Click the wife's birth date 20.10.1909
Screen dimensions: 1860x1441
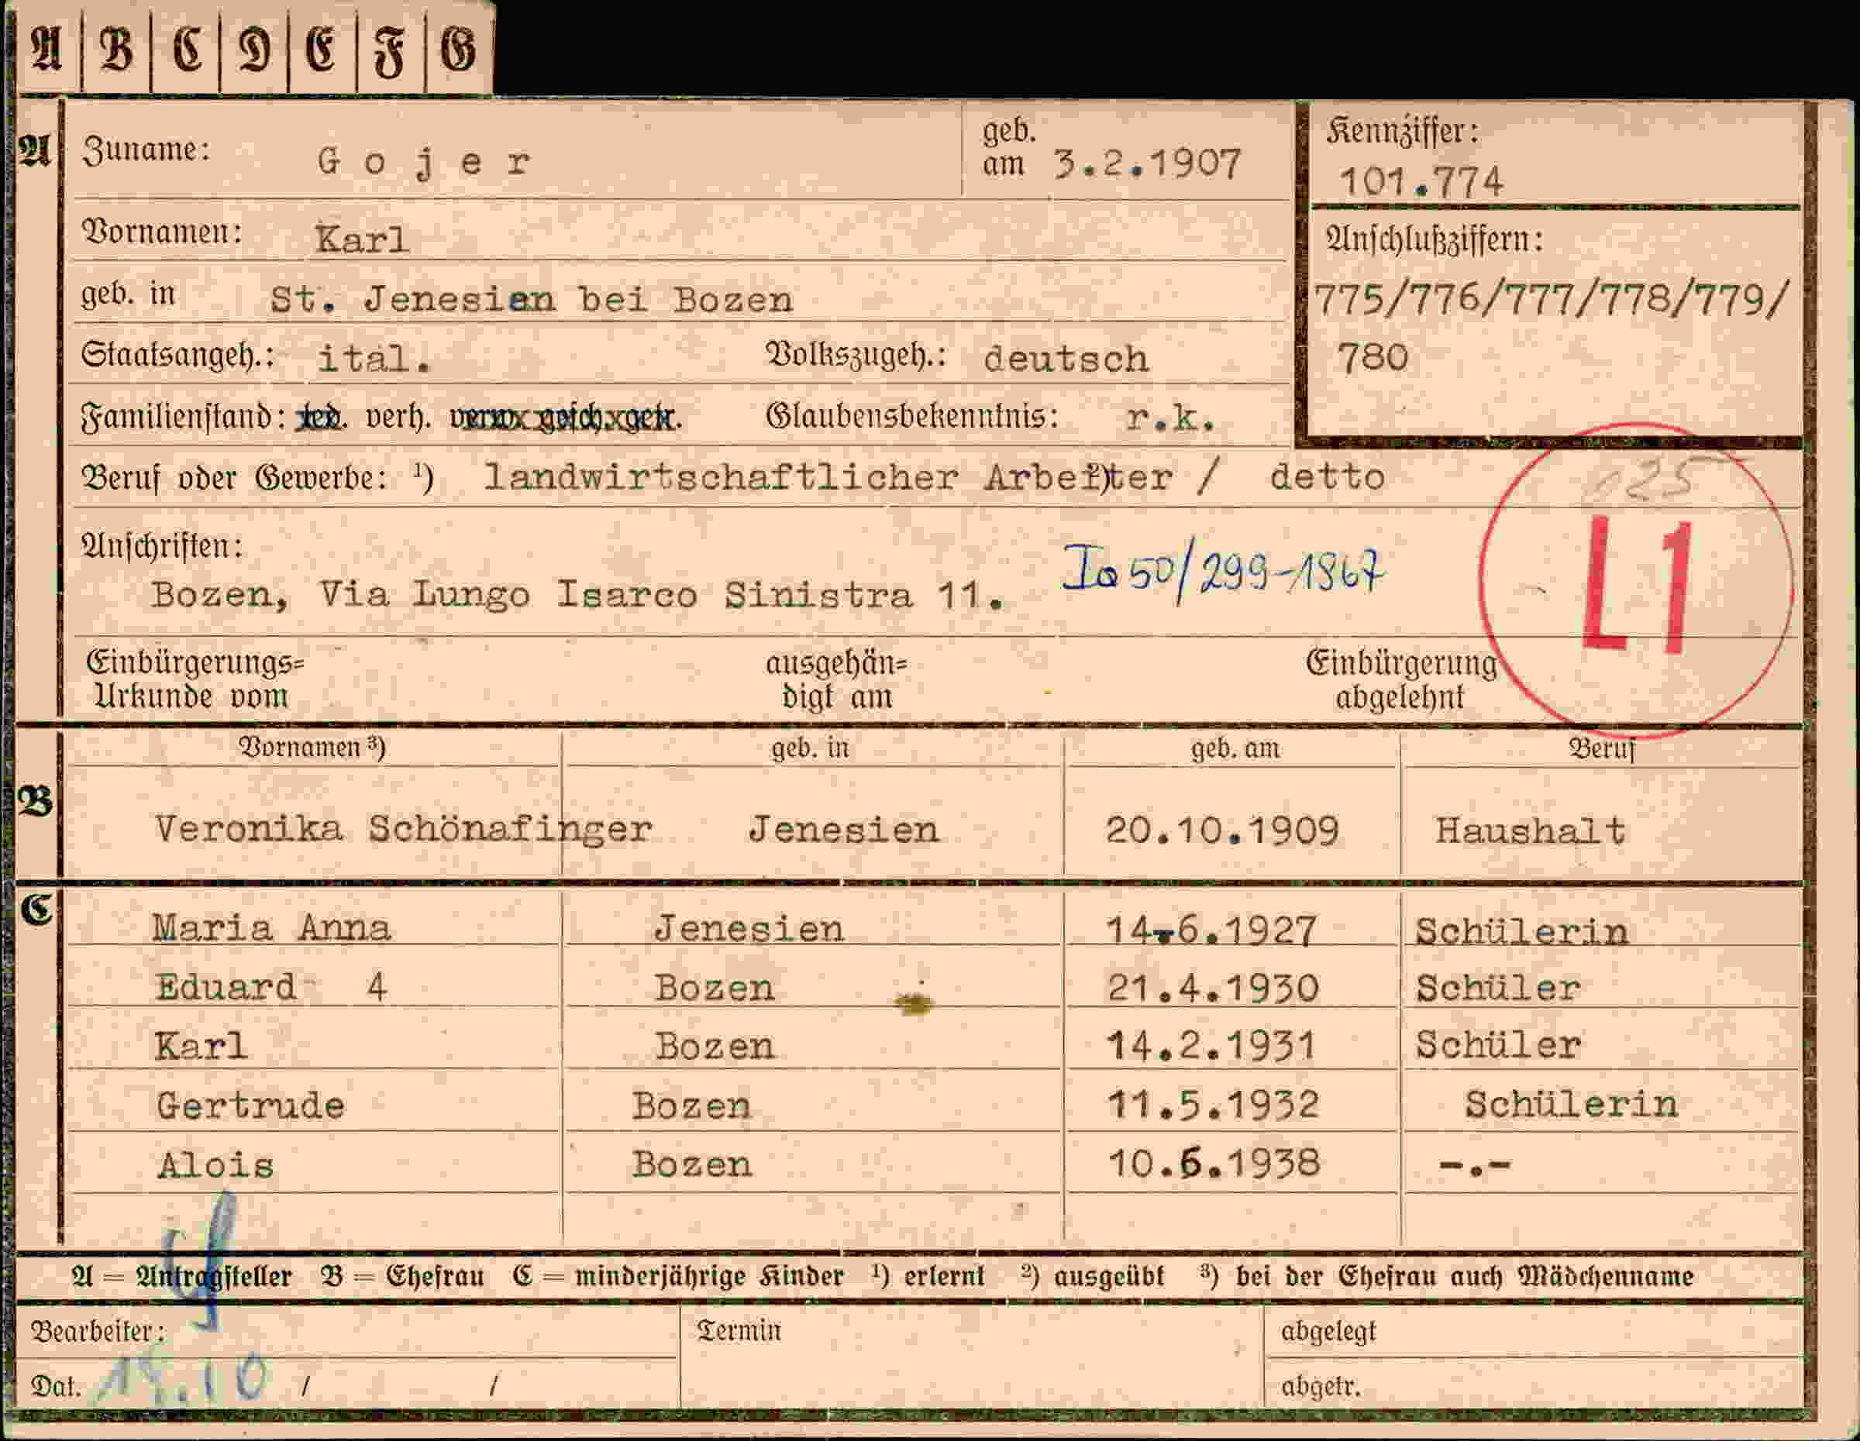1222,829
